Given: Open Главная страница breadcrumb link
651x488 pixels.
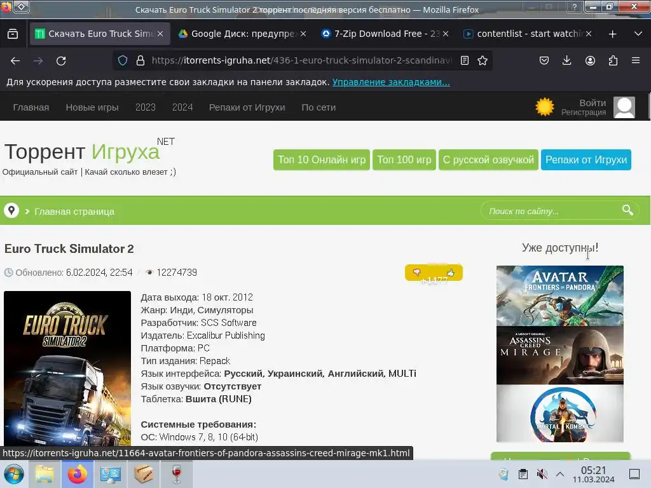Looking at the screenshot, I should [x=74, y=212].
